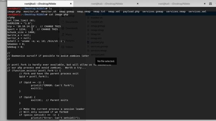216x121 pixels.
Task: Open a new terminal tab with the plus icon
Action: point(210,4)
